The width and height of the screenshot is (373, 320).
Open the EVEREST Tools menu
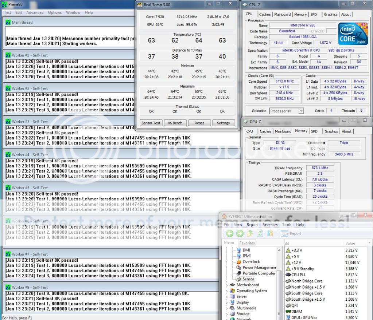click(287, 225)
